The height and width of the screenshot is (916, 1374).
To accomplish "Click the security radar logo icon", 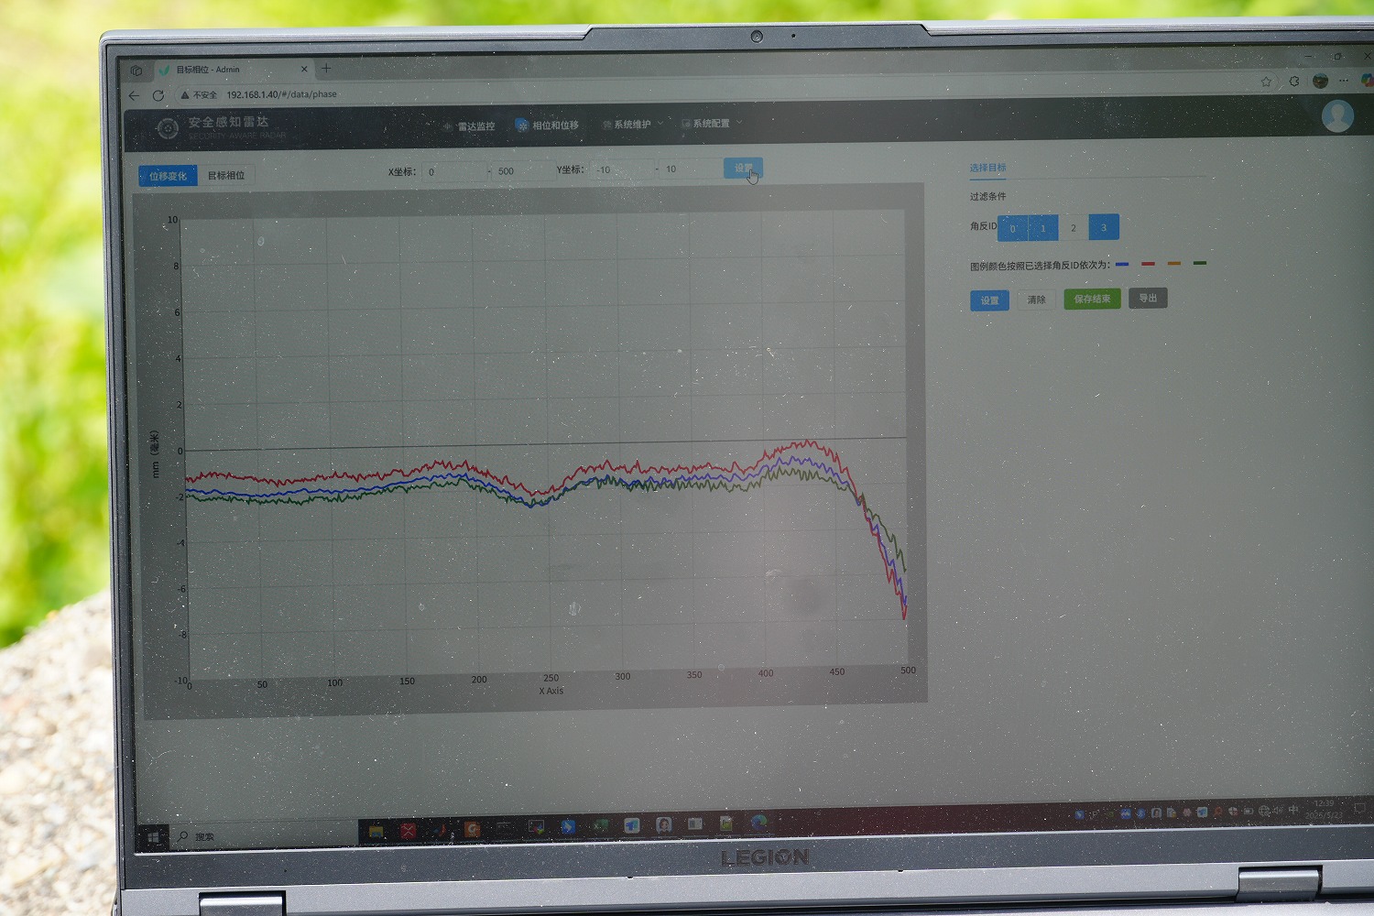I will [168, 128].
